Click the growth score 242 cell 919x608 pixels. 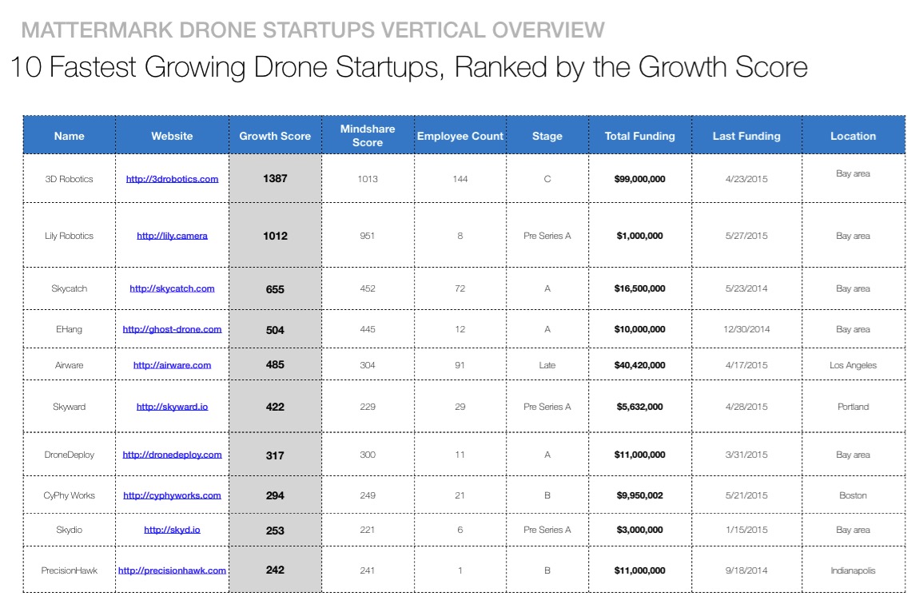(276, 570)
